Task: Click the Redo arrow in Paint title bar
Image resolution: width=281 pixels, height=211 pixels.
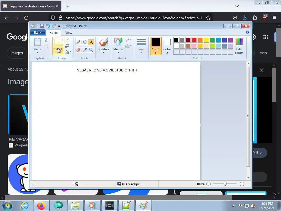Action: (x=54, y=26)
